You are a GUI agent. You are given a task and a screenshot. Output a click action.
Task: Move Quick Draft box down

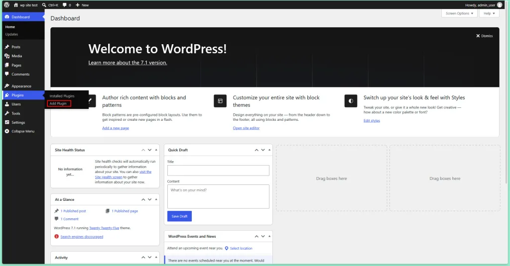[263, 150]
